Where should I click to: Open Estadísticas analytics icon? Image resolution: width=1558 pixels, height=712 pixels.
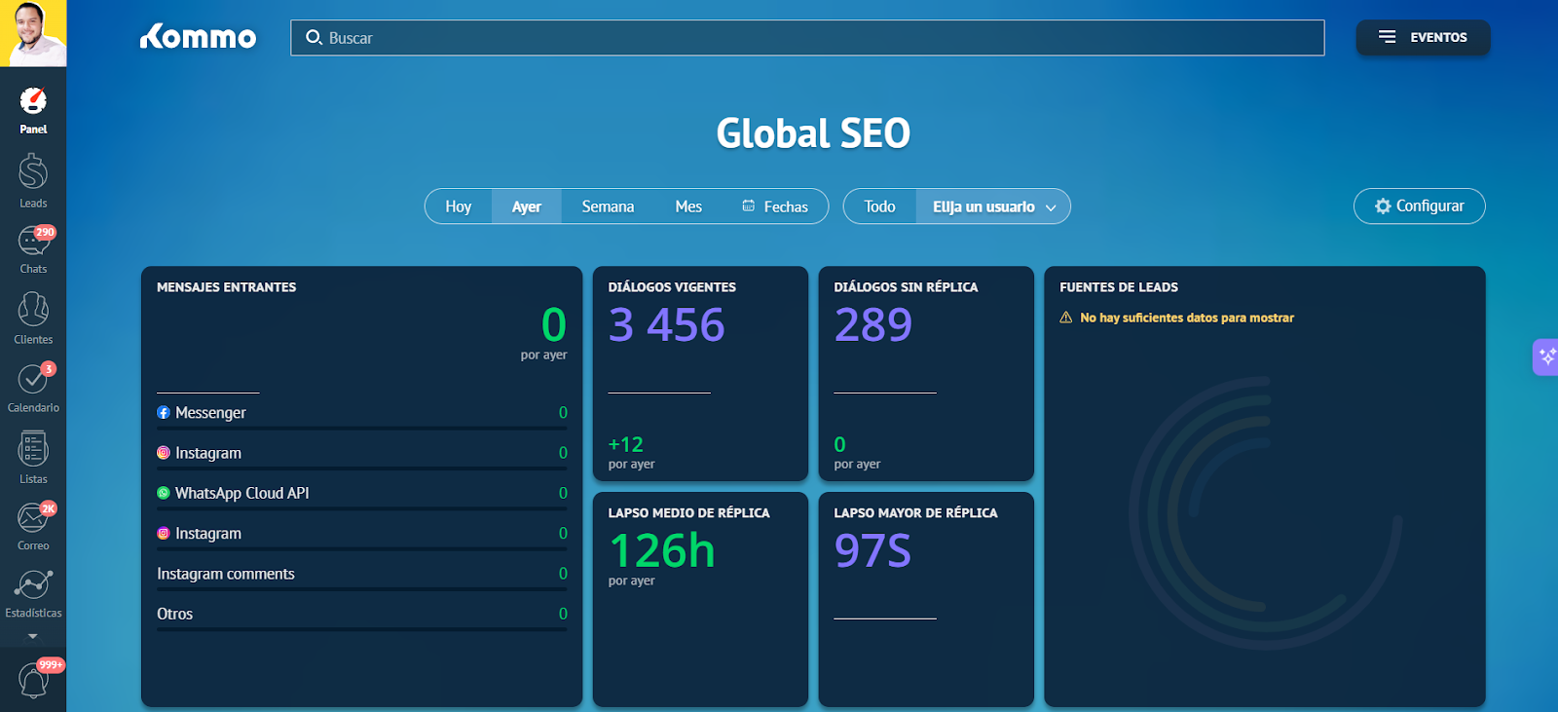coord(33,584)
